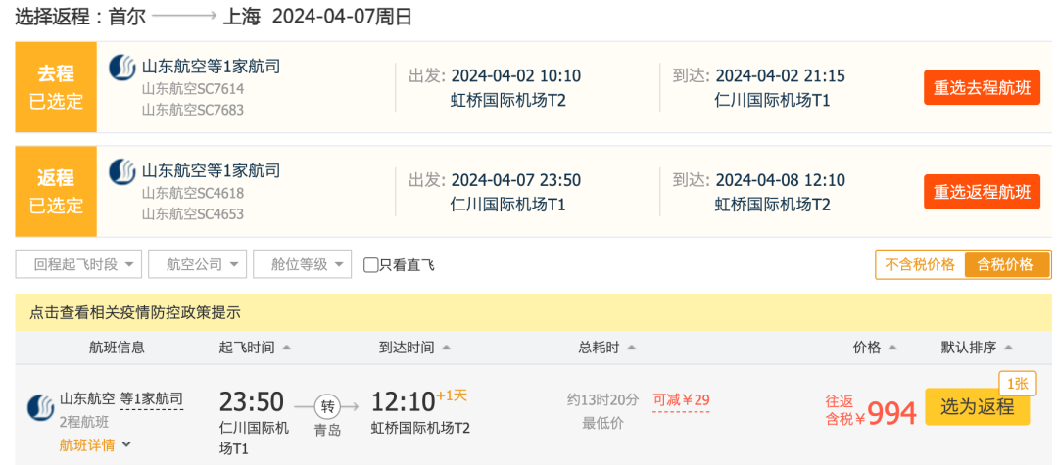Open the 回程起飞时段 dropdown
Image resolution: width=1058 pixels, height=465 pixels.
click(79, 264)
